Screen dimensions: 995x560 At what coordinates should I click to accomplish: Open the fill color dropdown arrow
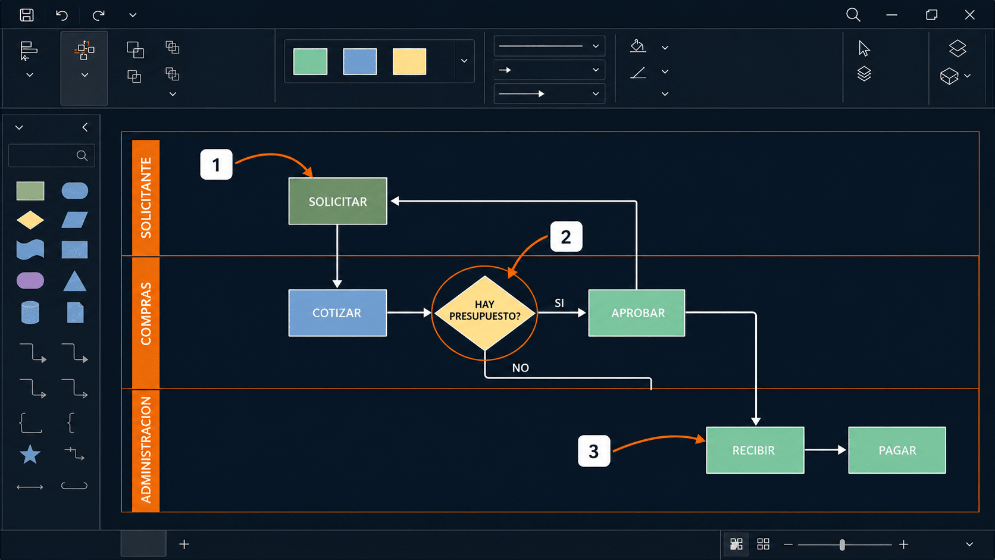(x=665, y=48)
